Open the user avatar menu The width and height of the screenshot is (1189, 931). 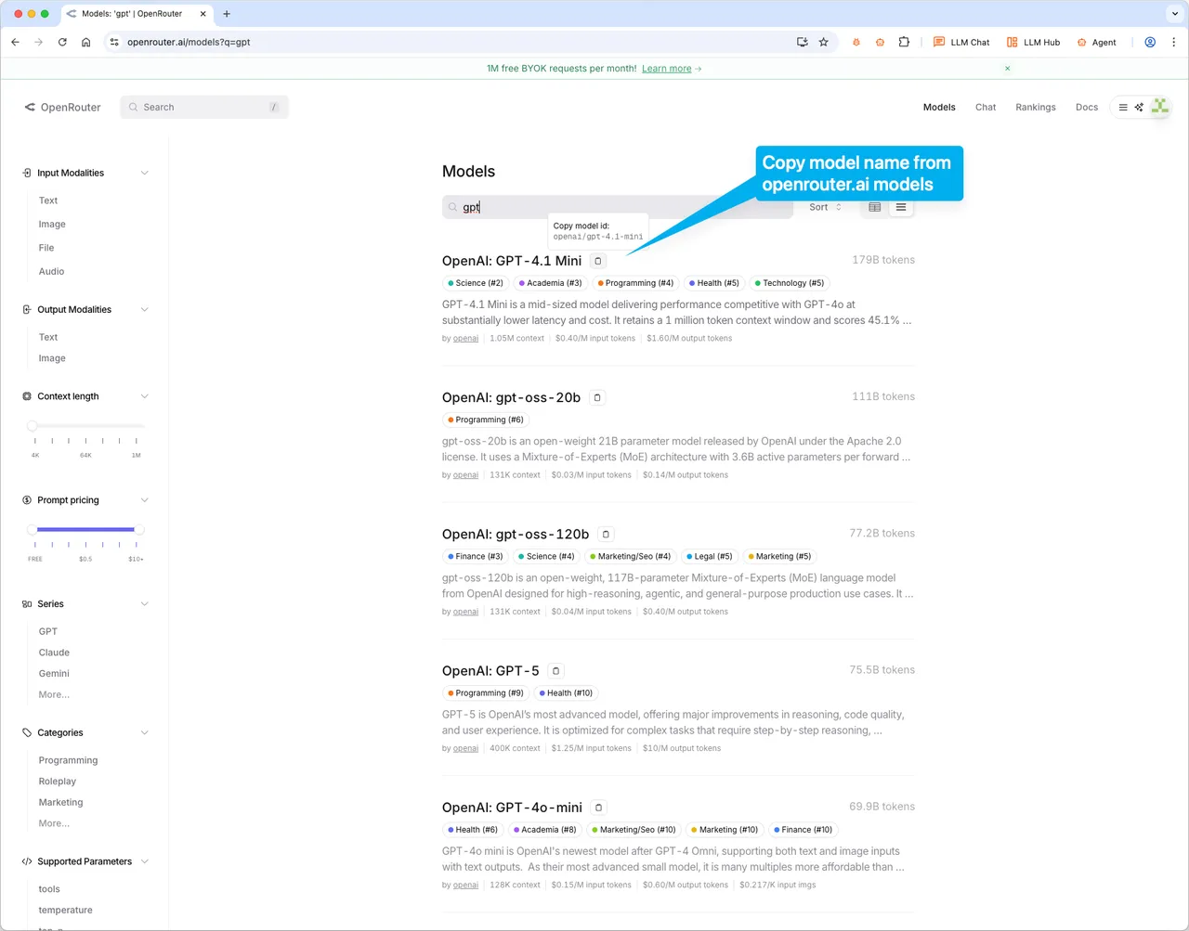(1159, 107)
